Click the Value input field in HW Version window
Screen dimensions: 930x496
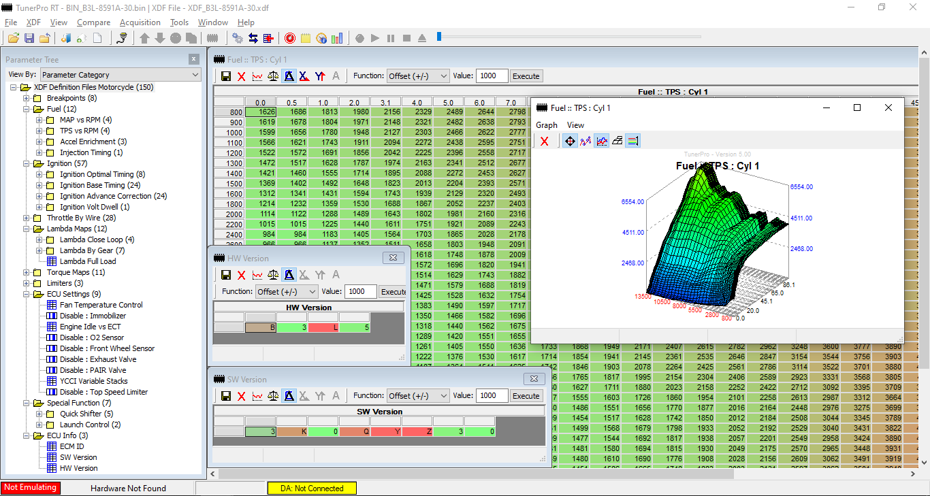click(360, 291)
